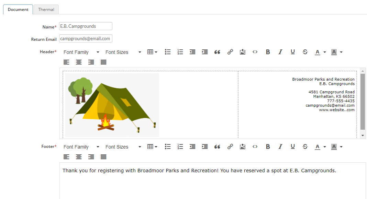
Task: Select the Document tab
Action: tap(18, 10)
